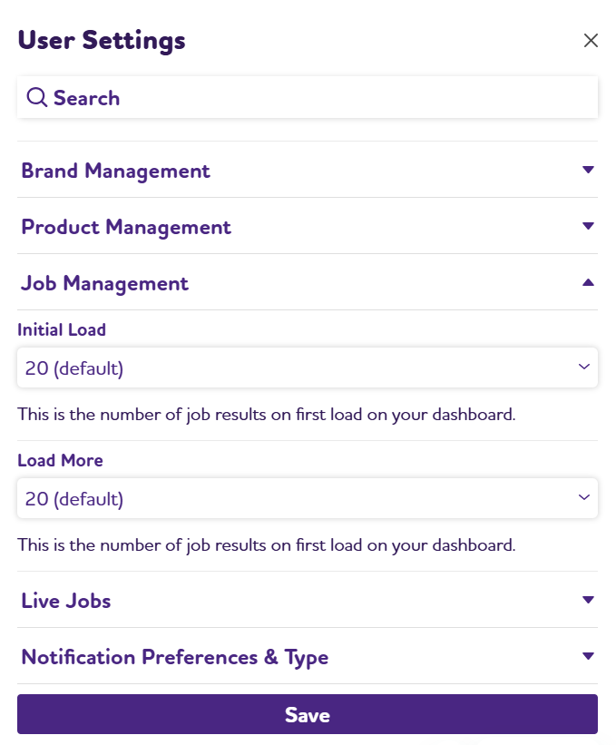This screenshot has height=745, width=616.
Task: Focus the Search settings input field
Action: click(x=308, y=97)
